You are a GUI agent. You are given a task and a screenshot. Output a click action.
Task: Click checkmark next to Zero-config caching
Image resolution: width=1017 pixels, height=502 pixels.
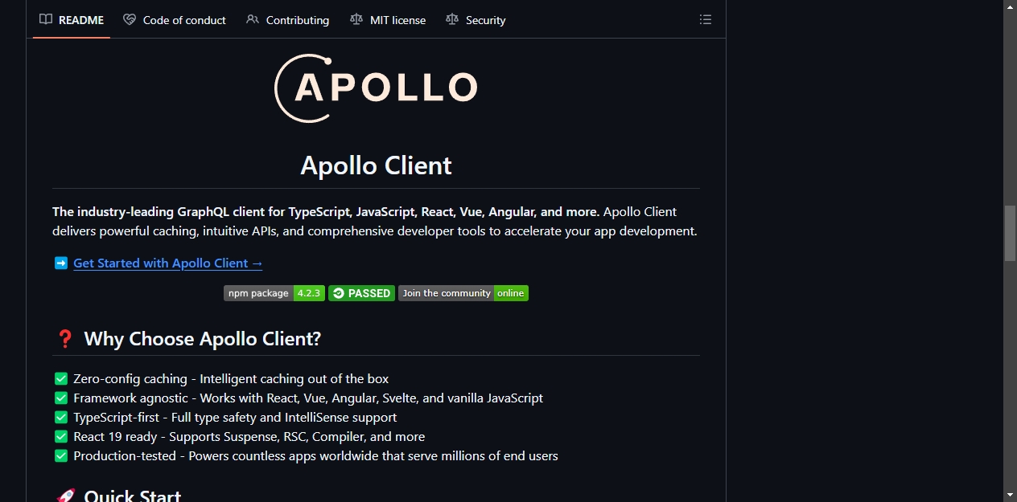click(x=61, y=378)
